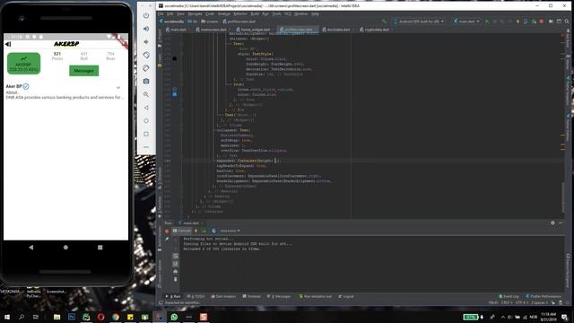574x323 pixels.
Task: Toggle soft-wrap icon in console sidebar
Action: (176, 256)
